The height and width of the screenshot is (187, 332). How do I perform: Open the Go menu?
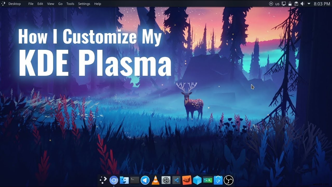click(60, 4)
